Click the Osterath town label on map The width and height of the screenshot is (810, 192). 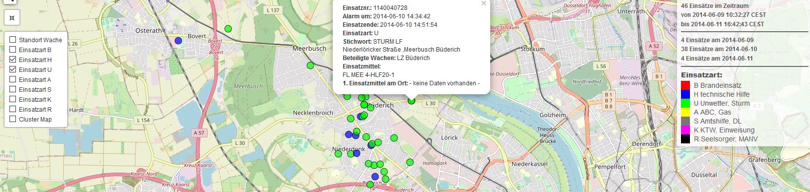pos(148,30)
